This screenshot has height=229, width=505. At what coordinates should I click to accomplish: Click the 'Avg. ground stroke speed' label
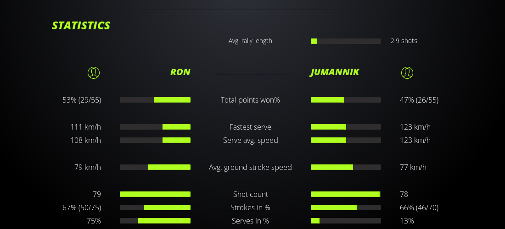tap(250, 167)
